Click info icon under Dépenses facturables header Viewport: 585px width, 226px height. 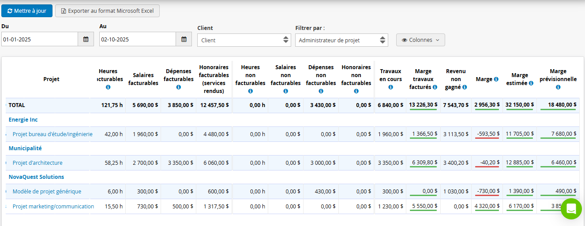click(x=179, y=87)
